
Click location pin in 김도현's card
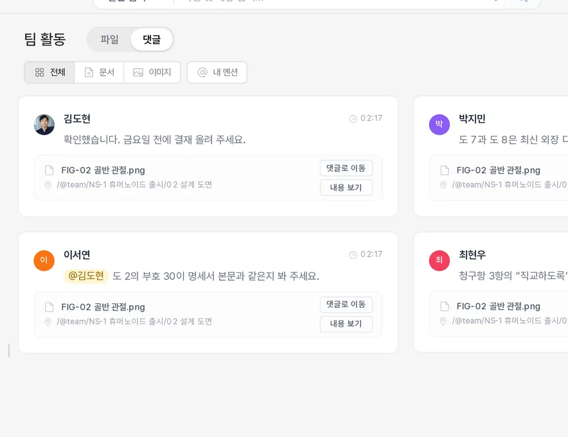pos(48,185)
